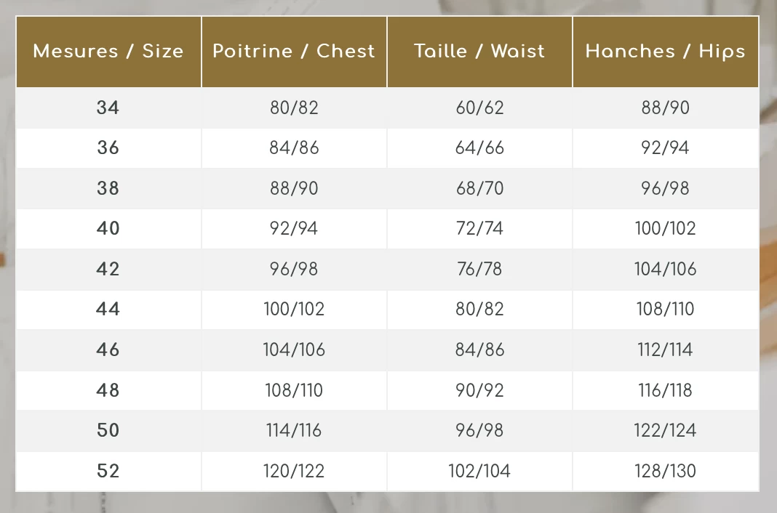The width and height of the screenshot is (777, 513).
Task: Click the size 46 row label
Action: tap(108, 350)
